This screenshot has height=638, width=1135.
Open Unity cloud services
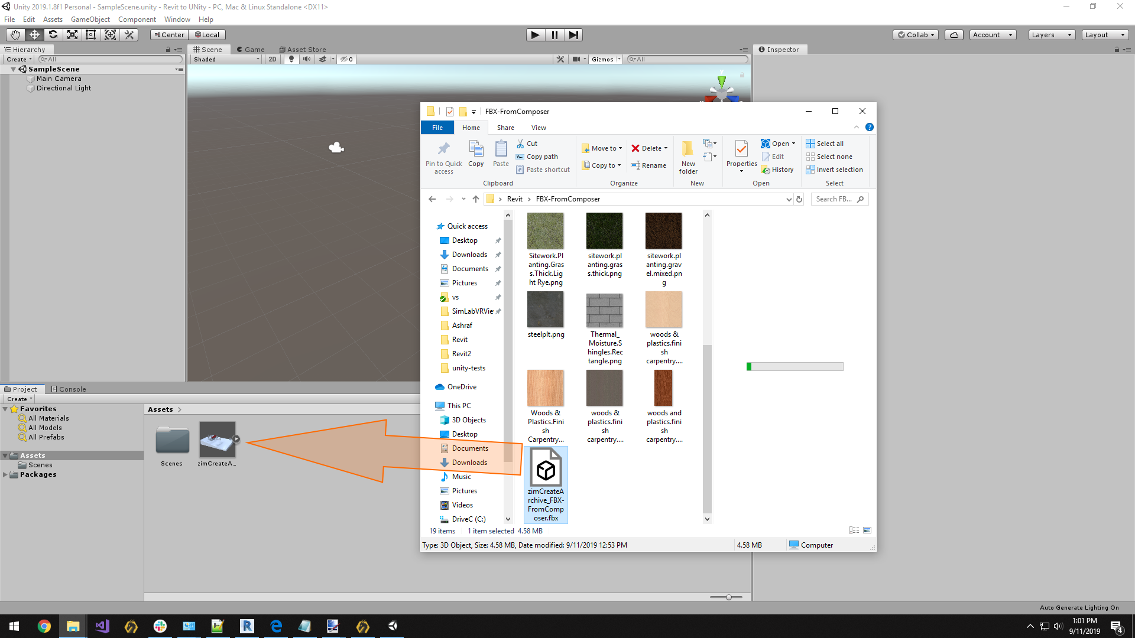pyautogui.click(x=954, y=34)
